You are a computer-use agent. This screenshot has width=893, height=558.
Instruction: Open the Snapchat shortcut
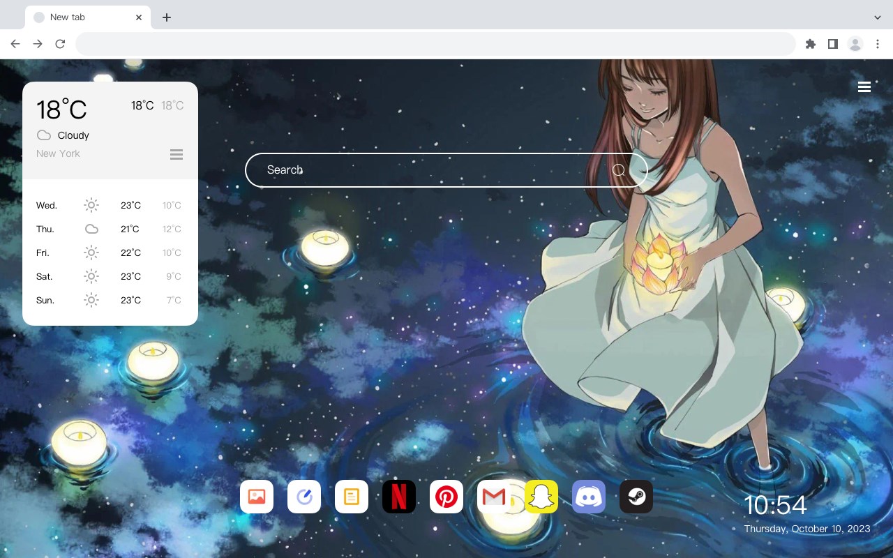click(541, 497)
